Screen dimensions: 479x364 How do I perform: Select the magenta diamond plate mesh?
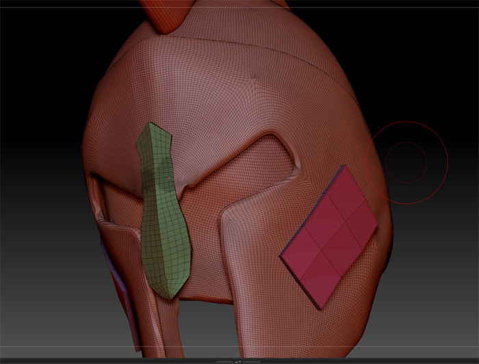coord(328,237)
